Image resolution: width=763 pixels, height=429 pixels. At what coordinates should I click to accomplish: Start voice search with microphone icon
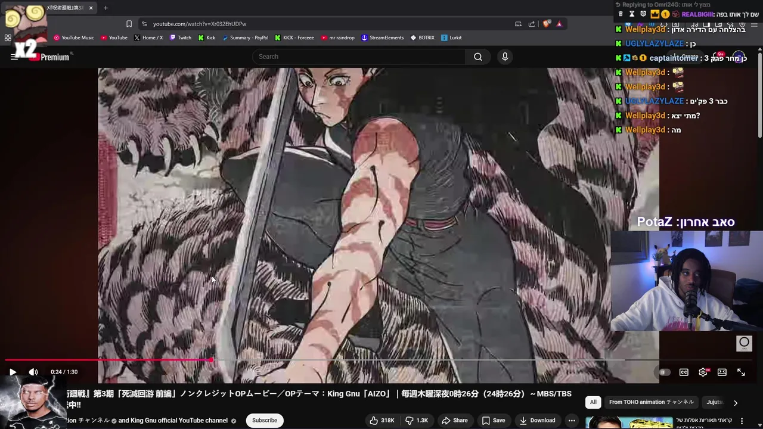(505, 57)
